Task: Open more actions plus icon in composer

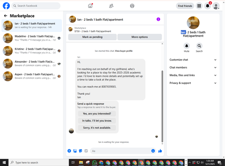Action: (x=69, y=151)
